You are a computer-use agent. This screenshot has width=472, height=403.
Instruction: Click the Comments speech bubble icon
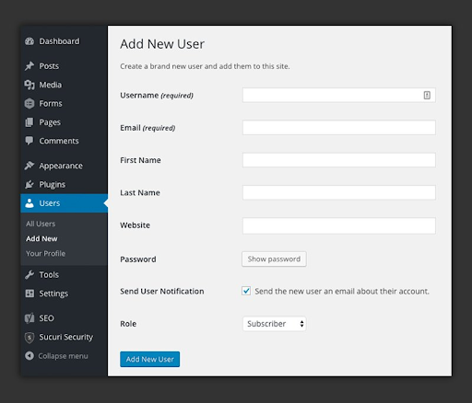[29, 141]
